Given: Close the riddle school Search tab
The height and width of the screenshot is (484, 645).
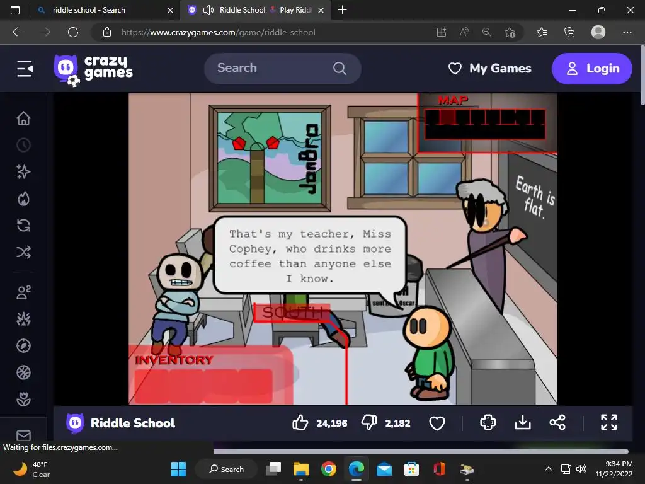Looking at the screenshot, I should click(x=170, y=10).
